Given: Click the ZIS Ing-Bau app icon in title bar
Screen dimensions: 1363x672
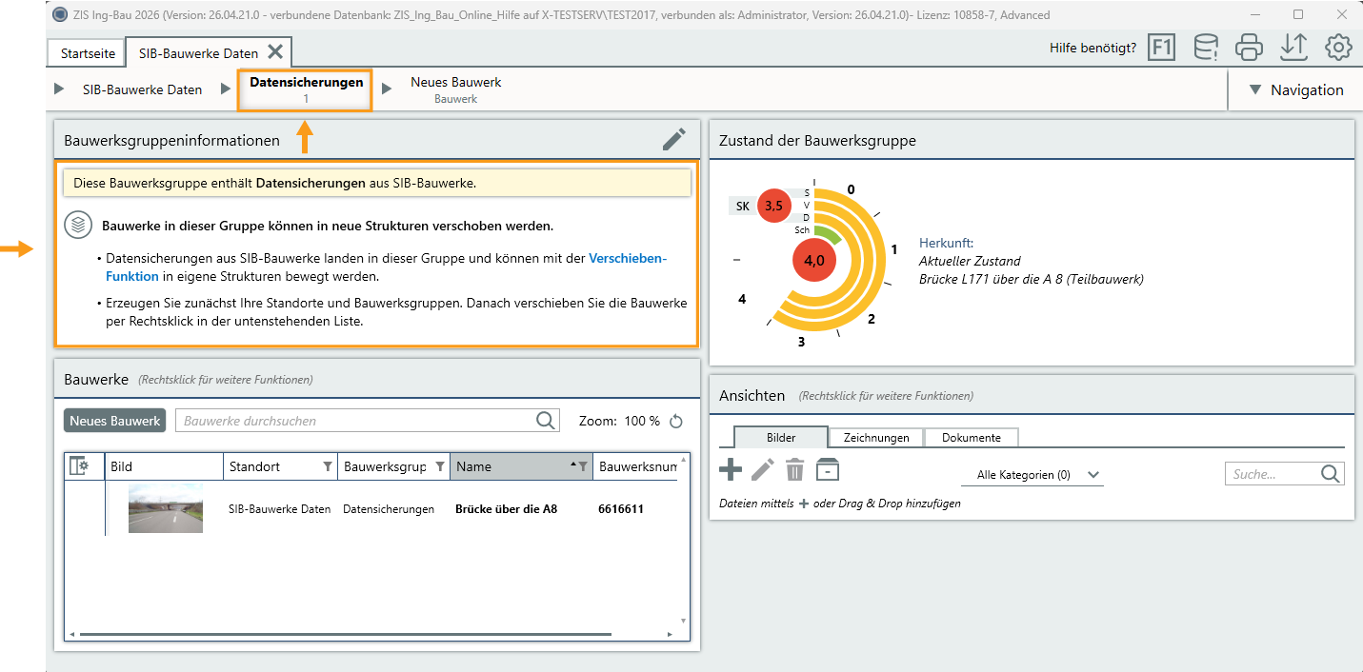Looking at the screenshot, I should (60, 14).
